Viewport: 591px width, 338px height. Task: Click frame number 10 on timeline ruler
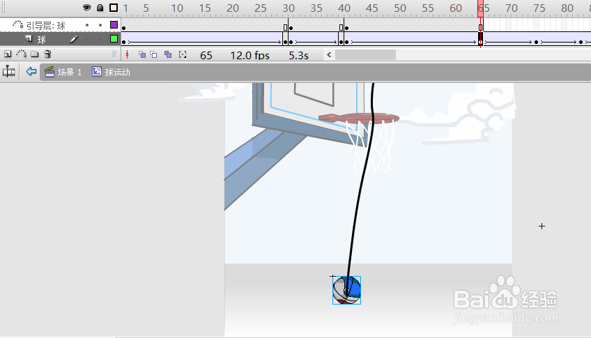coord(177,8)
